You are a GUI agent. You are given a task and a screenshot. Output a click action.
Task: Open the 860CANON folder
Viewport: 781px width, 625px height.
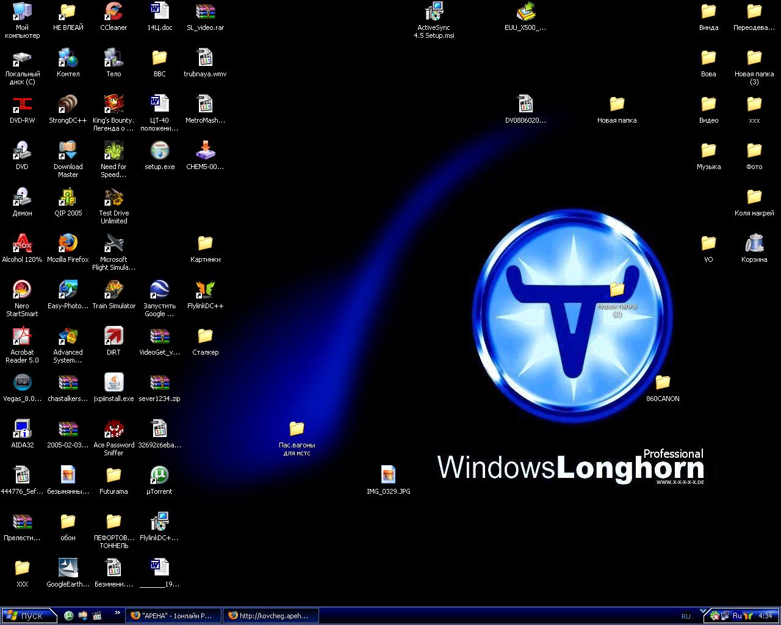663,387
